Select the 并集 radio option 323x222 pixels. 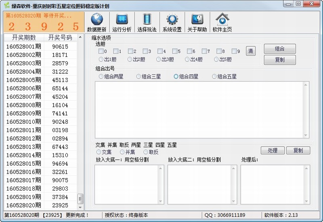pyautogui.click(x=122, y=152)
